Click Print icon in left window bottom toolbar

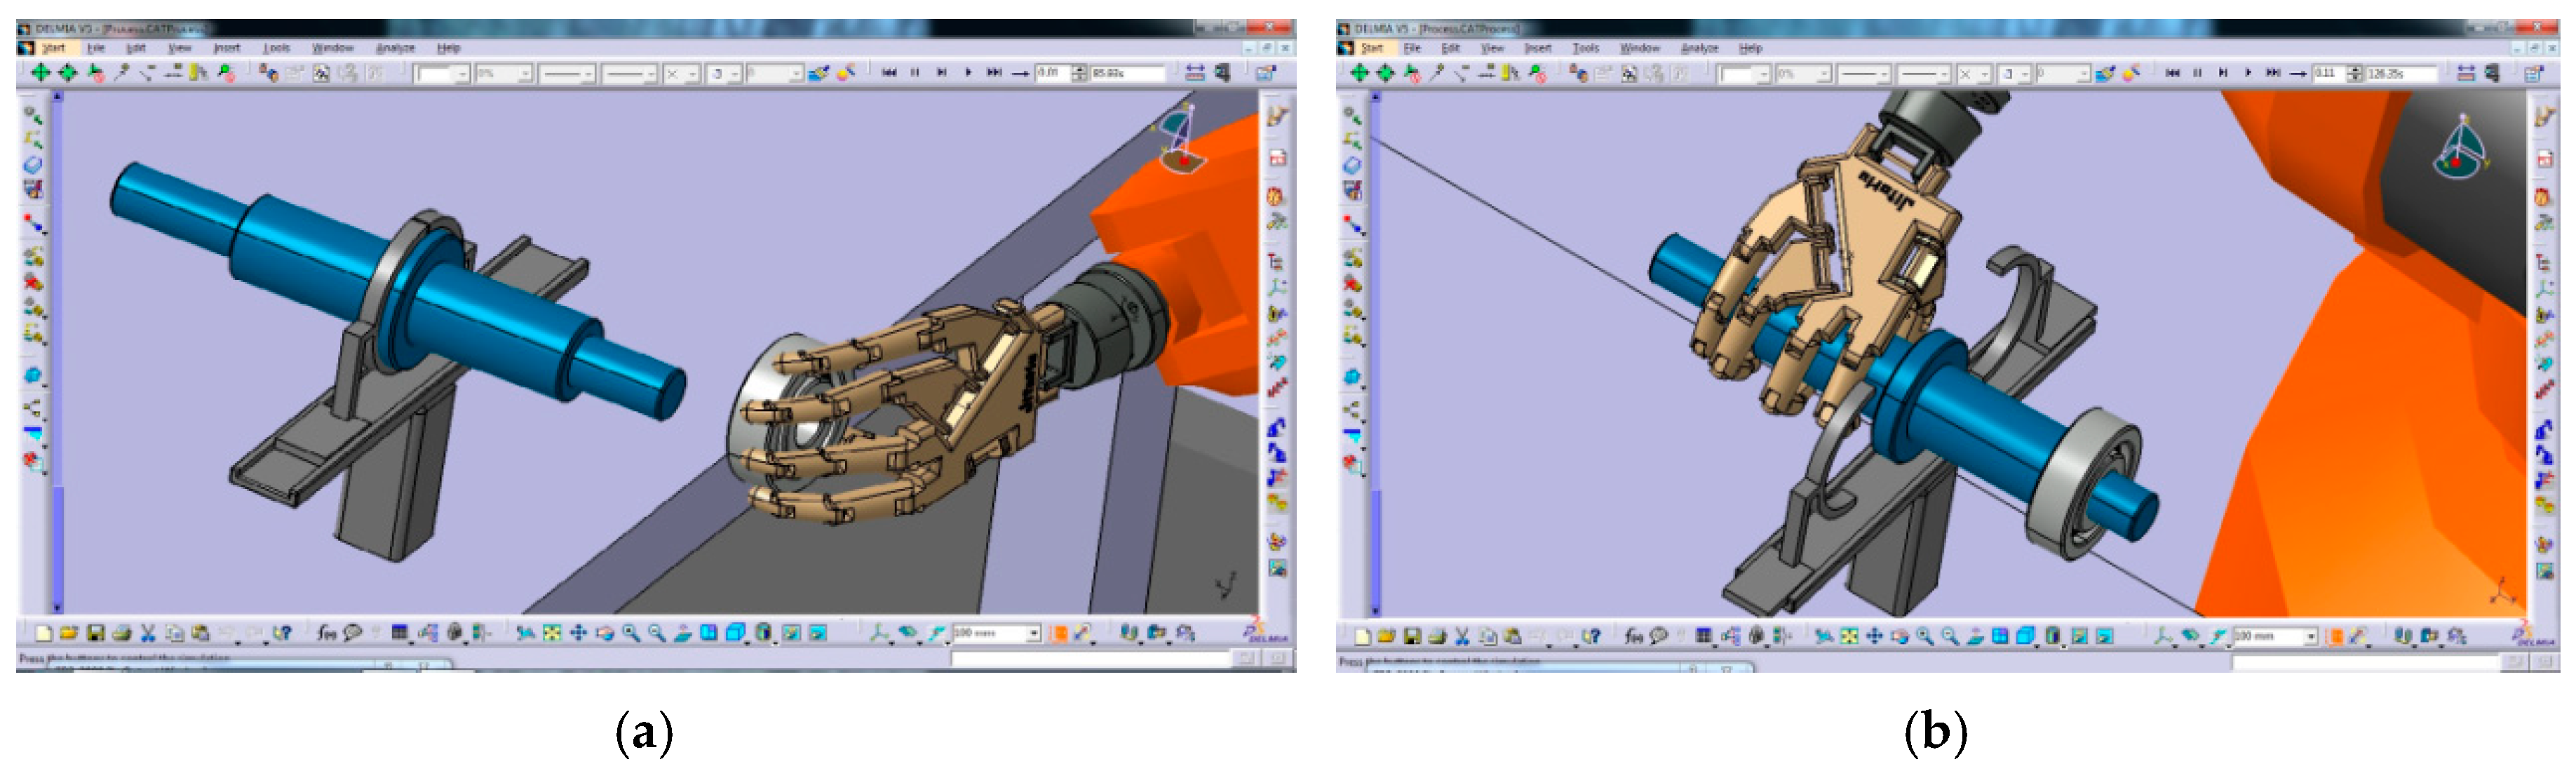coord(122,633)
